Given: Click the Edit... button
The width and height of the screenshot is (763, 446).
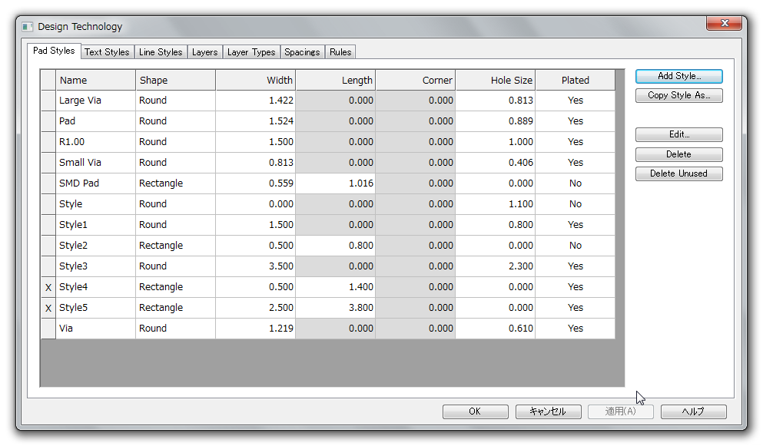Looking at the screenshot, I should (678, 134).
